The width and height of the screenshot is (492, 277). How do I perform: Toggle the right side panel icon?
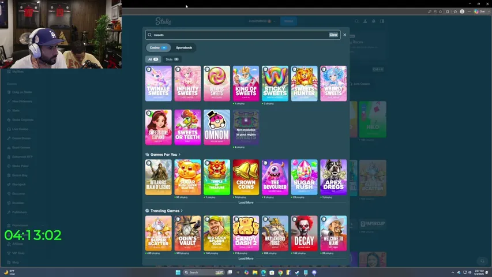coord(382,21)
